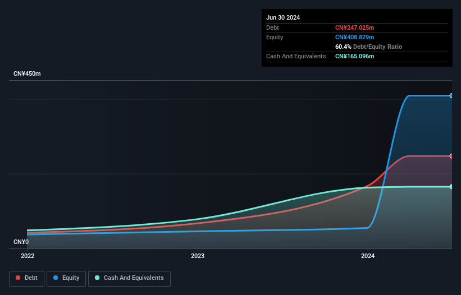Click the Cash endpoint marker on chart
Viewport: 461px width, 295px height.
451,187
